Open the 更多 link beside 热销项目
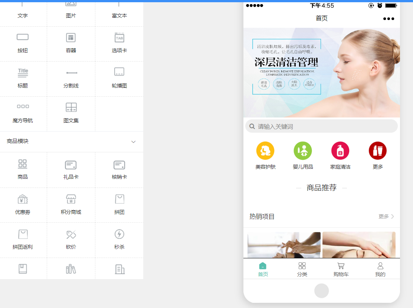Viewport: 413px width, 308px height. [386, 216]
